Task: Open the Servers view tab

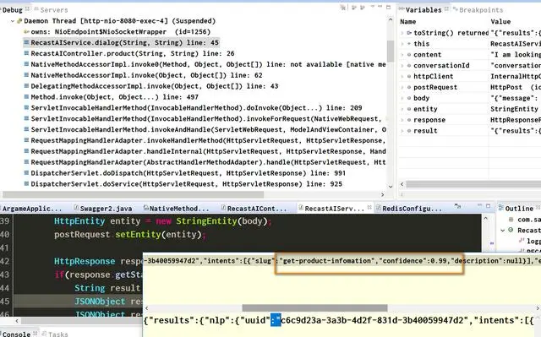Action: (x=53, y=10)
